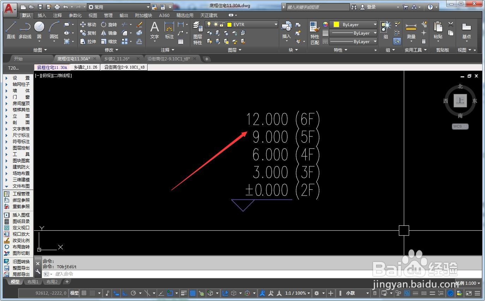This screenshot has height=301, width=485.
Task: Expand the 绘图 panel flyout
Action: click(40, 50)
